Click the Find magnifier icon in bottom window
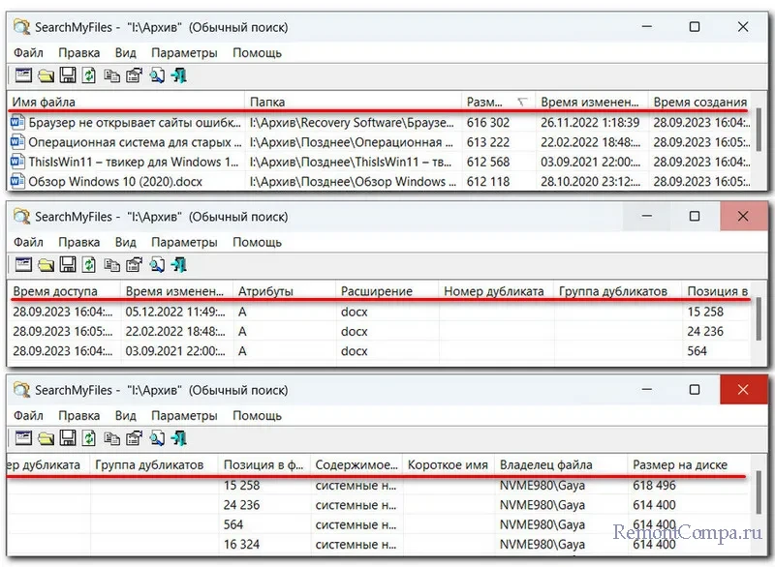This screenshot has width=775, height=567. tap(157, 439)
